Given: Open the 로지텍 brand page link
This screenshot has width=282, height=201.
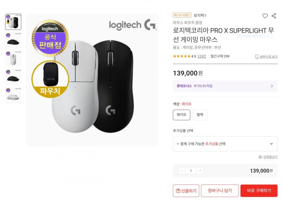Looking at the screenshot, I should point(200,15).
